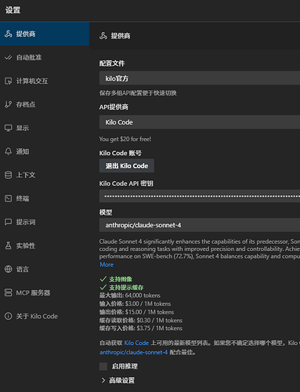The width and height of the screenshot is (300, 392).
Task: Open the 提供商 settings tab
Action: point(45,34)
